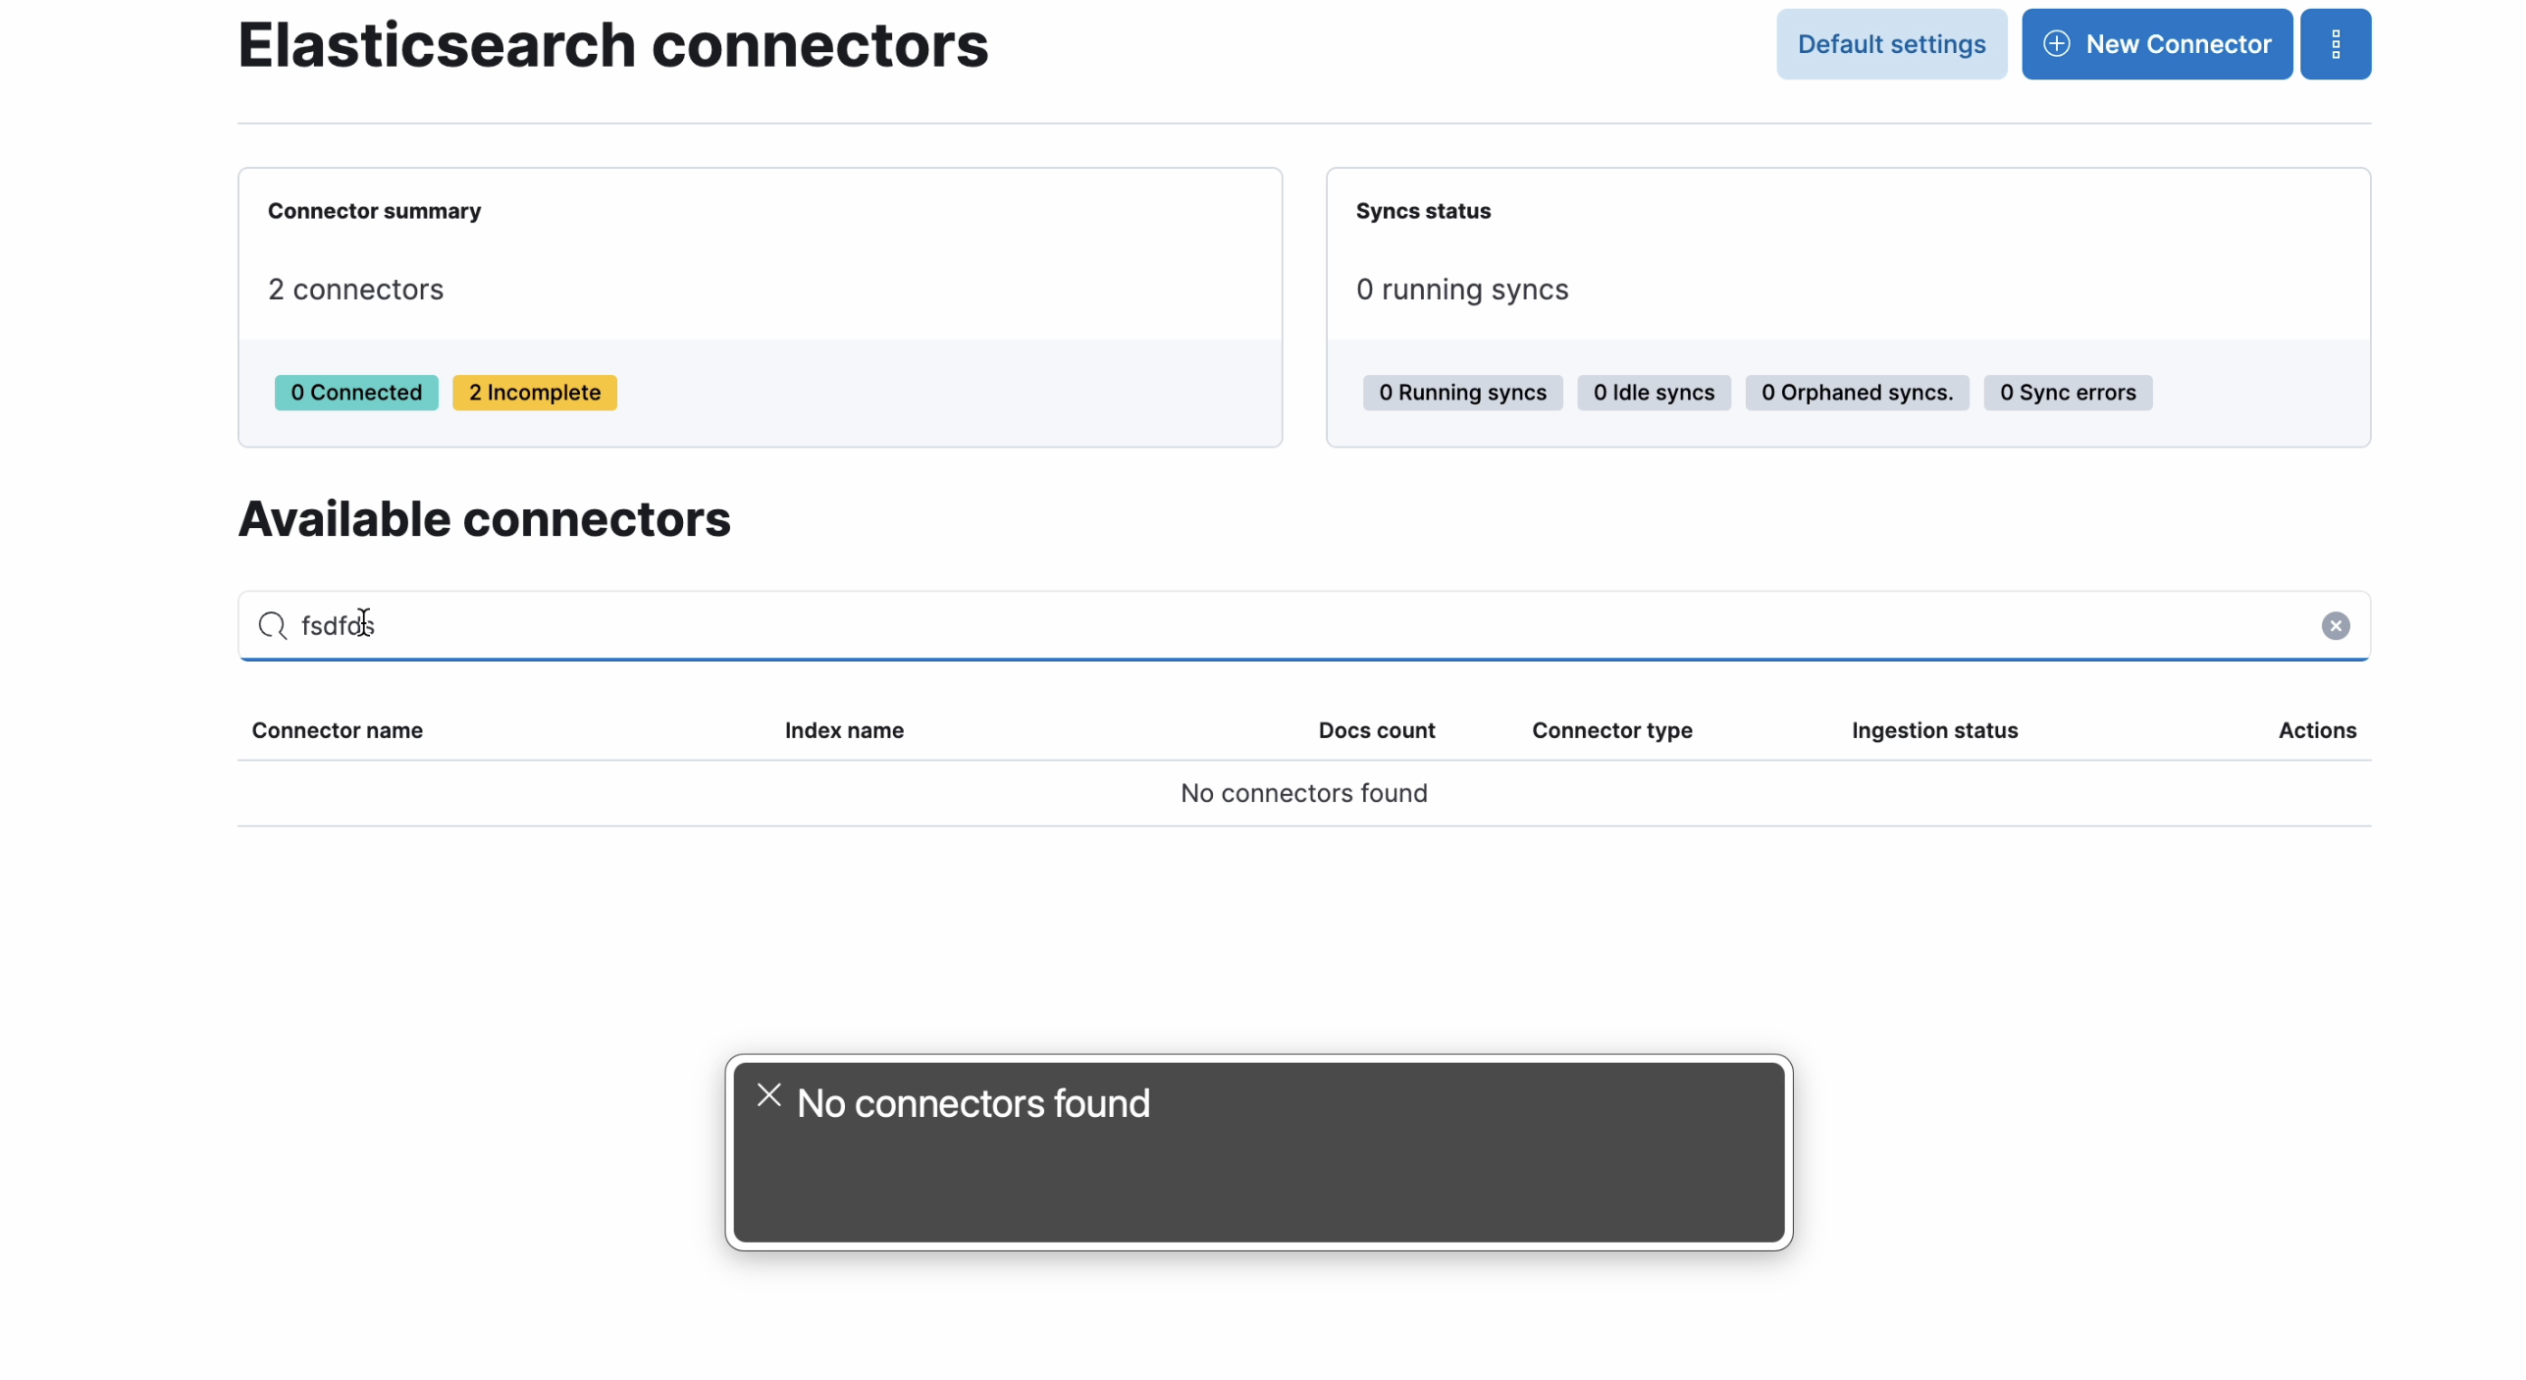
Task: Select the Ingestion status column header
Action: (1935, 729)
